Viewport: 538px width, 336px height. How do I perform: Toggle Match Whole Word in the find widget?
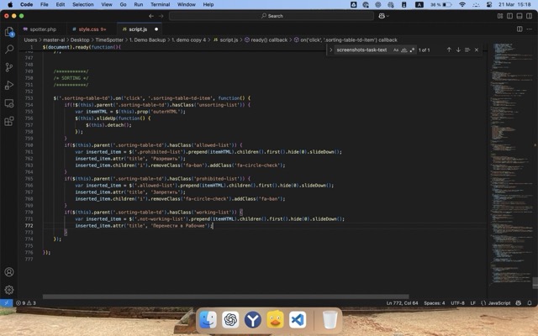(x=404, y=50)
